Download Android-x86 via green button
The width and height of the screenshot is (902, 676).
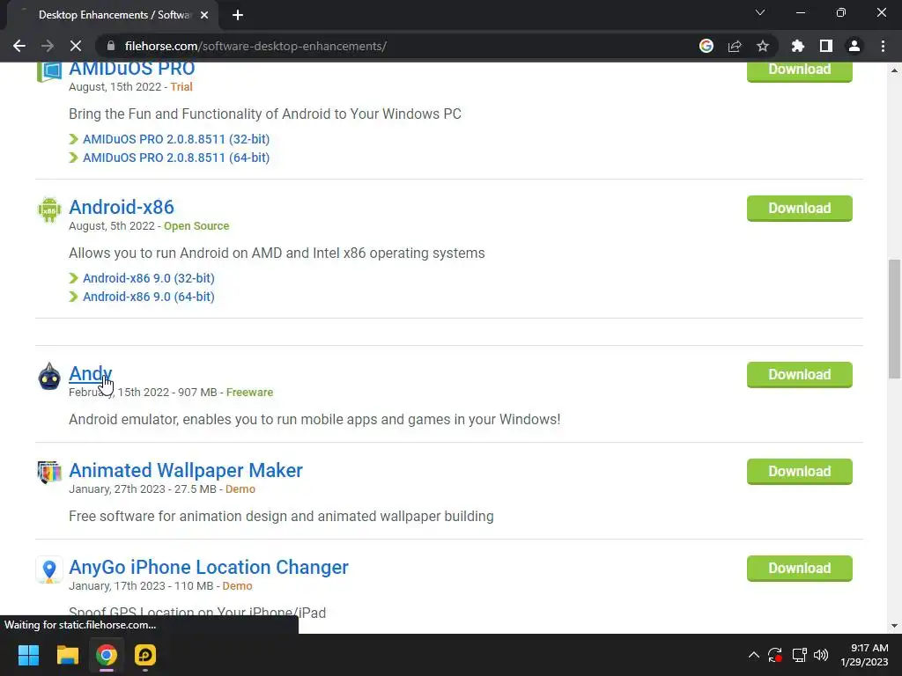[800, 208]
